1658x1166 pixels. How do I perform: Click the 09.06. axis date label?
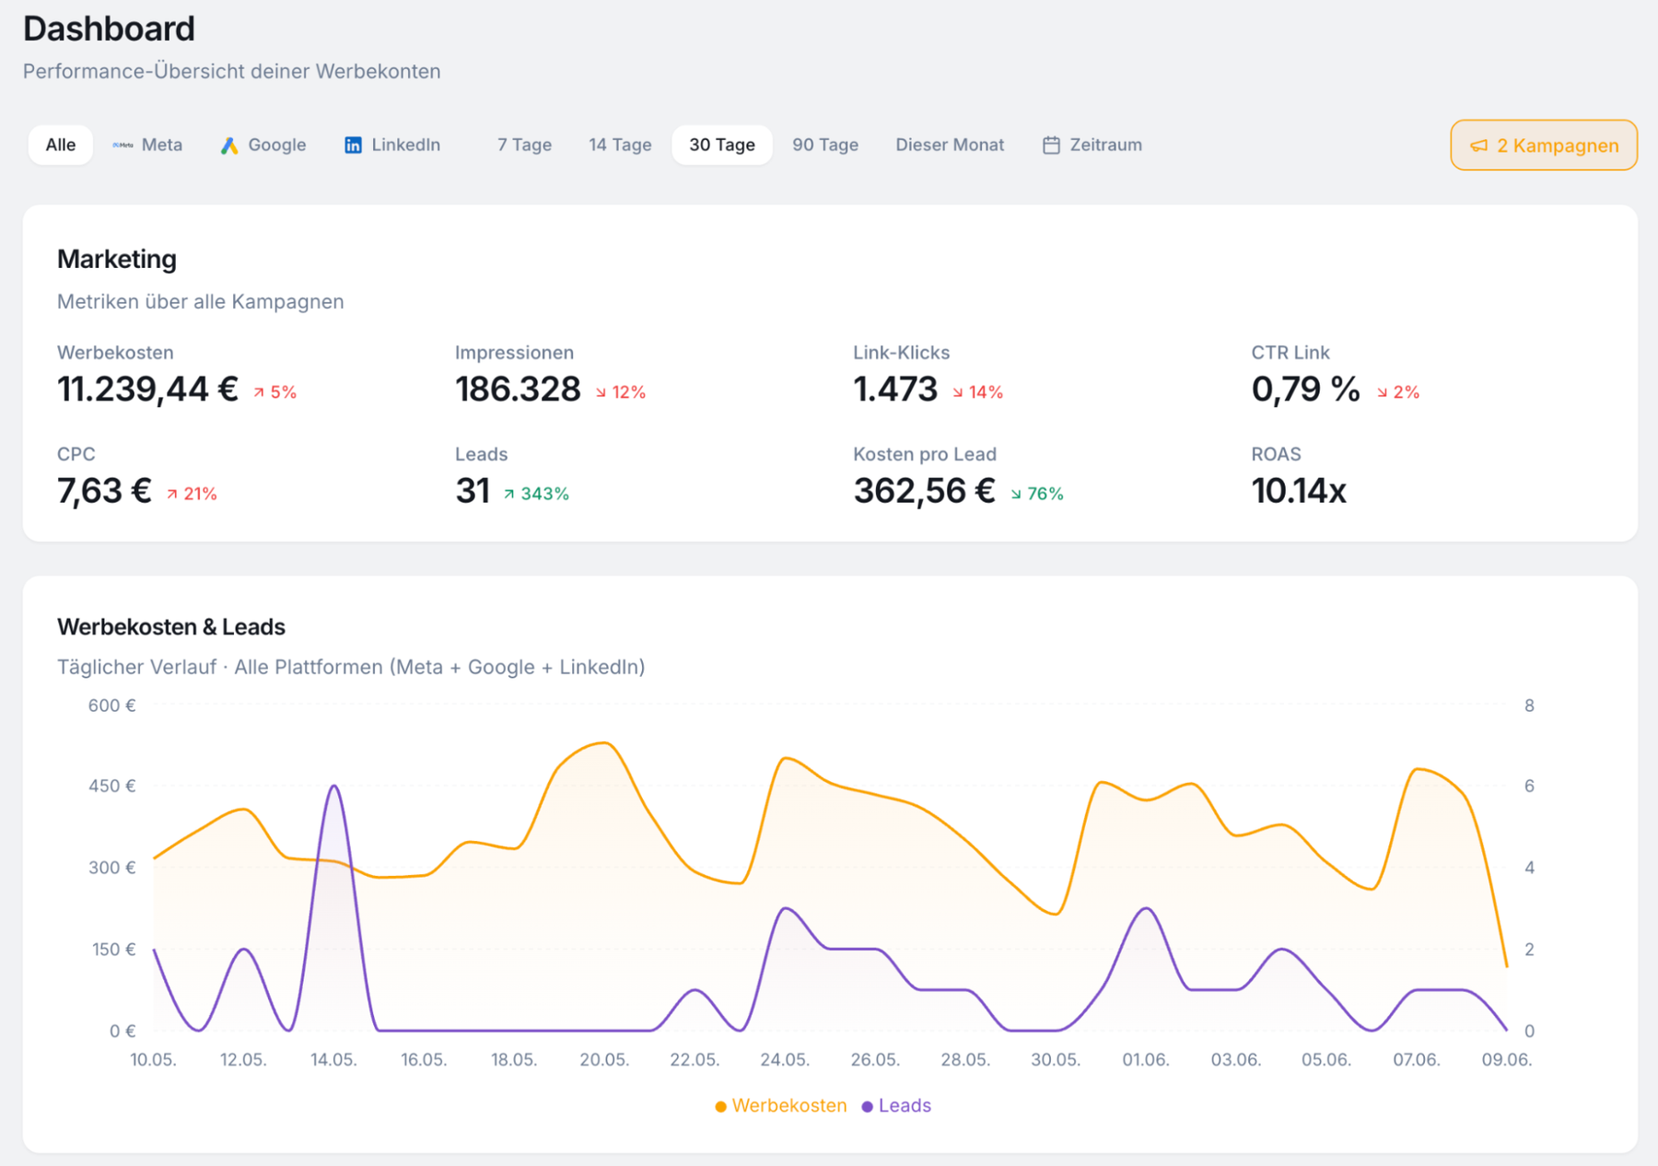click(x=1507, y=1059)
